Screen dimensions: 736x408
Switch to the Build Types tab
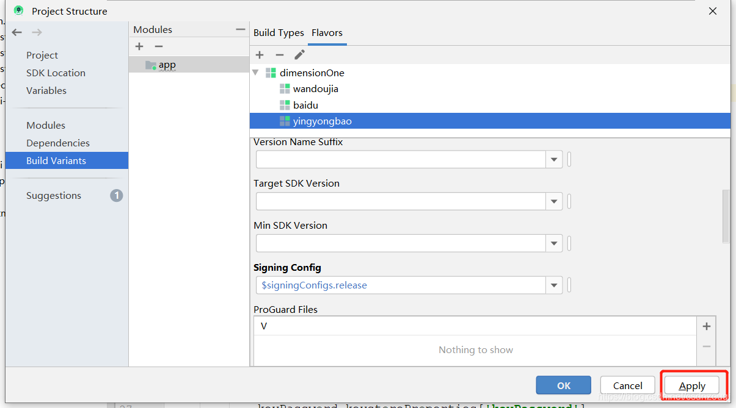(x=279, y=33)
